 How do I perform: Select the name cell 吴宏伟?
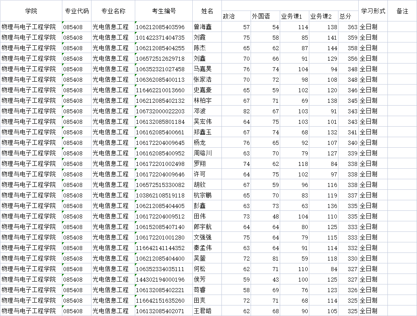207,121
